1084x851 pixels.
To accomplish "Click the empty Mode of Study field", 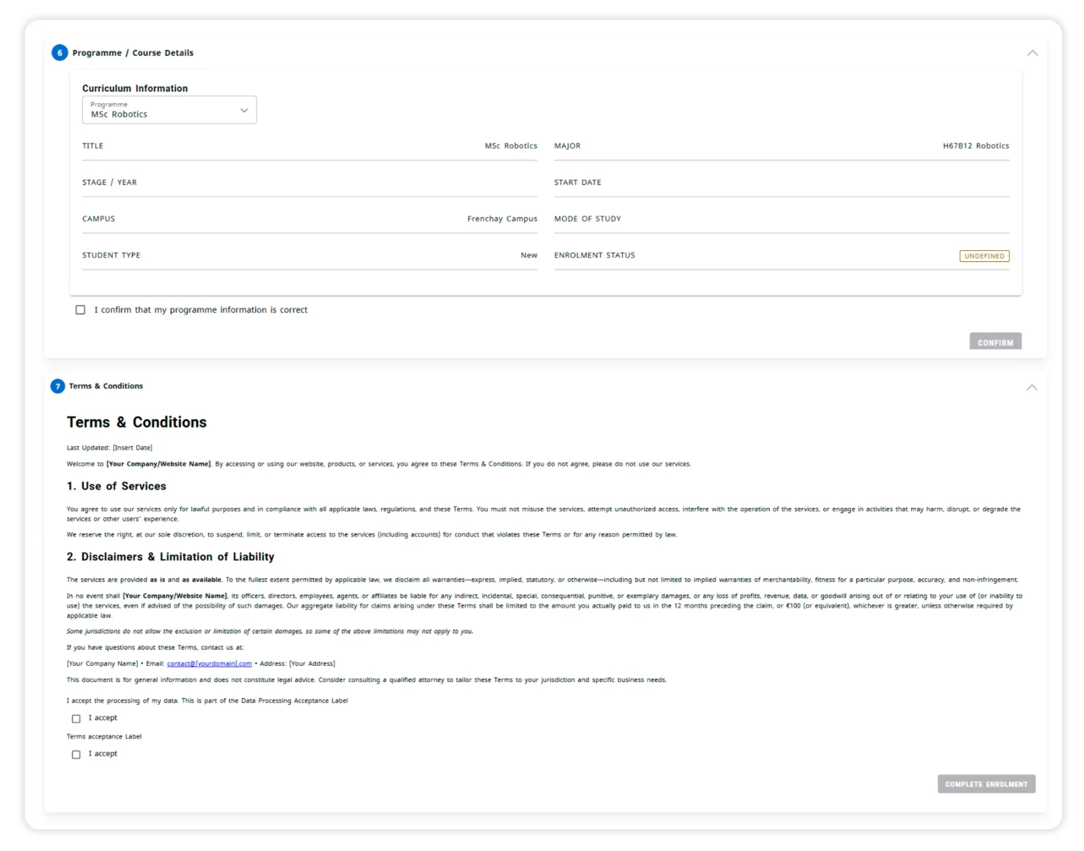I will pos(781,219).
